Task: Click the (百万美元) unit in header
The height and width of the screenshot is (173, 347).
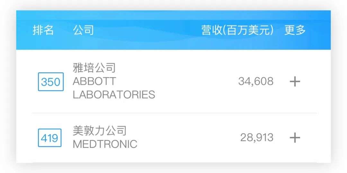Action: point(249,30)
